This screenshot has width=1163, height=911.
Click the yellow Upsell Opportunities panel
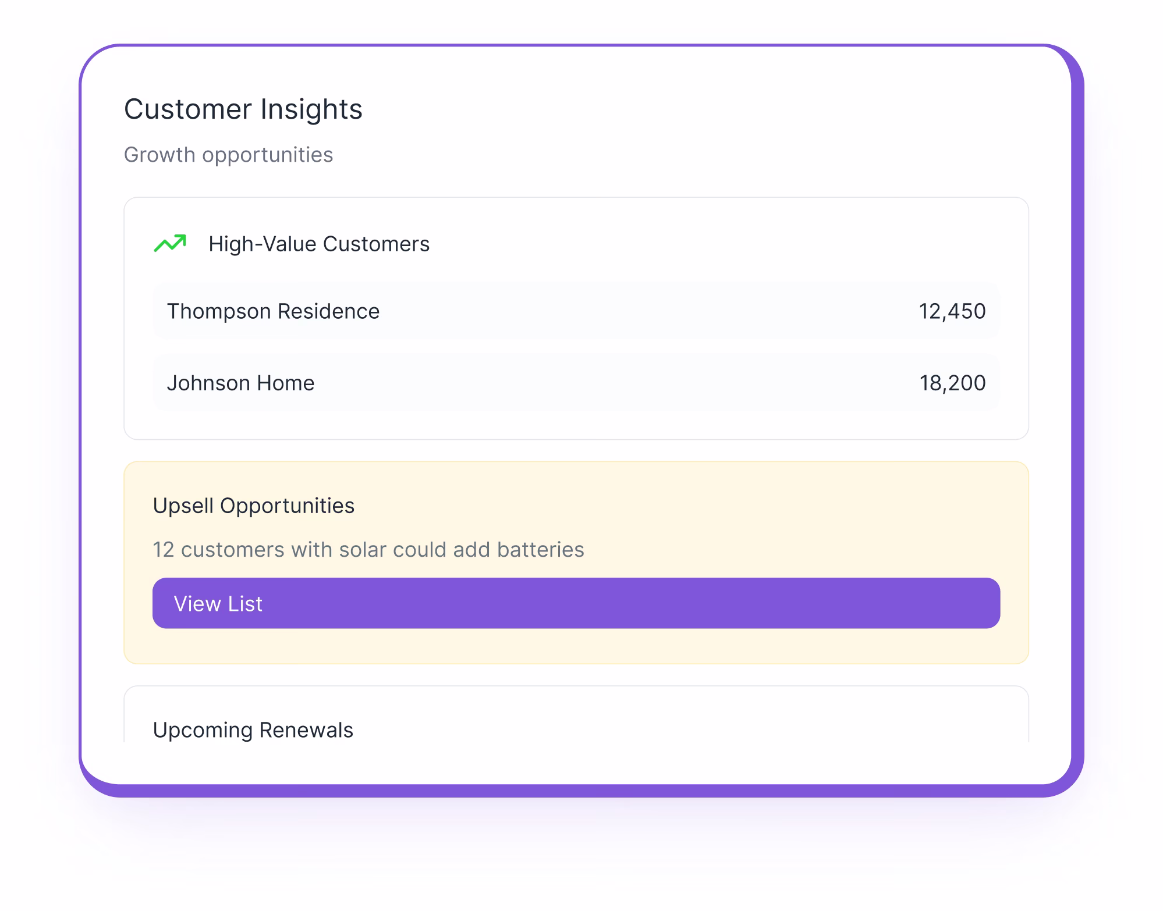tap(576, 560)
